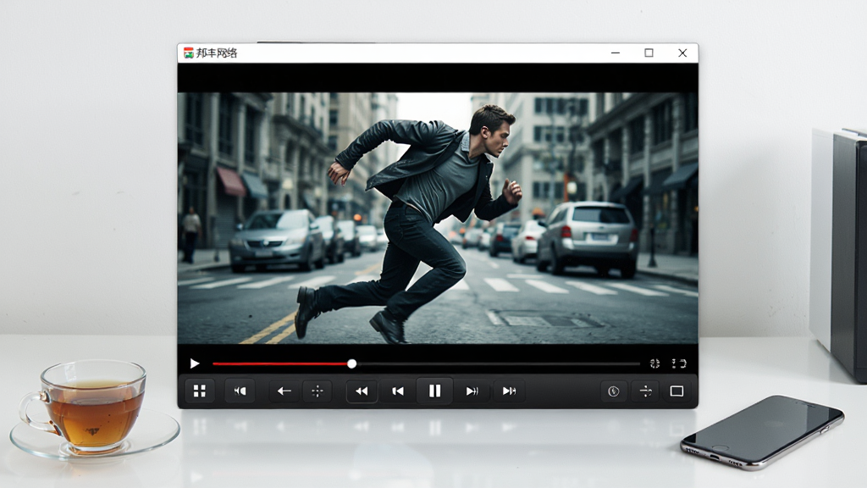Click the fast-forward button after the next-track button
Screen dimensions: 867x488
coord(509,391)
